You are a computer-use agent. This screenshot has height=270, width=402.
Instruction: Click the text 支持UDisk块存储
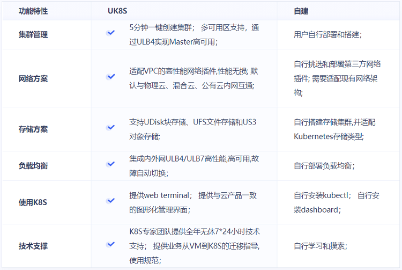[x=158, y=122]
